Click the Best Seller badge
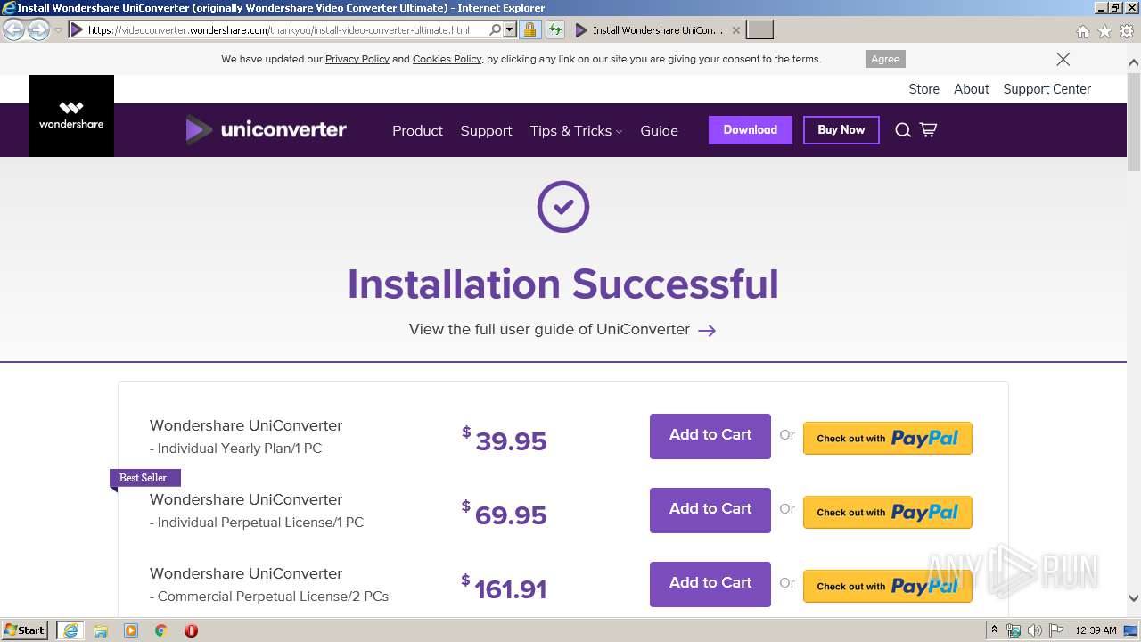This screenshot has width=1141, height=642. click(144, 478)
